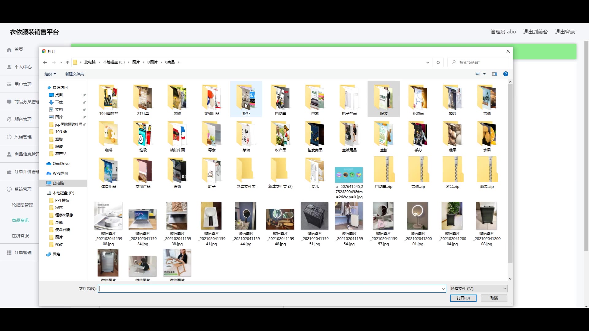Select 此电脑 in the navigation tree
Image resolution: width=589 pixels, height=331 pixels.
58,183
